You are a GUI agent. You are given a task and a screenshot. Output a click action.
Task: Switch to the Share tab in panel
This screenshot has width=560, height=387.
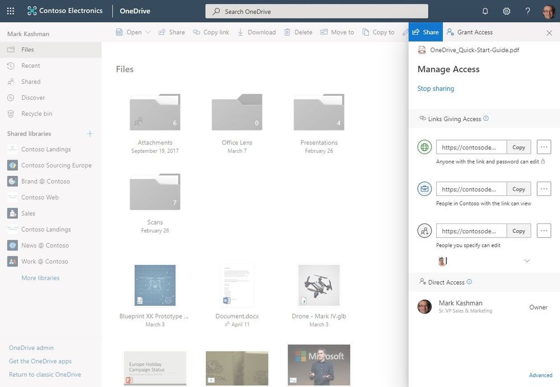tap(425, 32)
